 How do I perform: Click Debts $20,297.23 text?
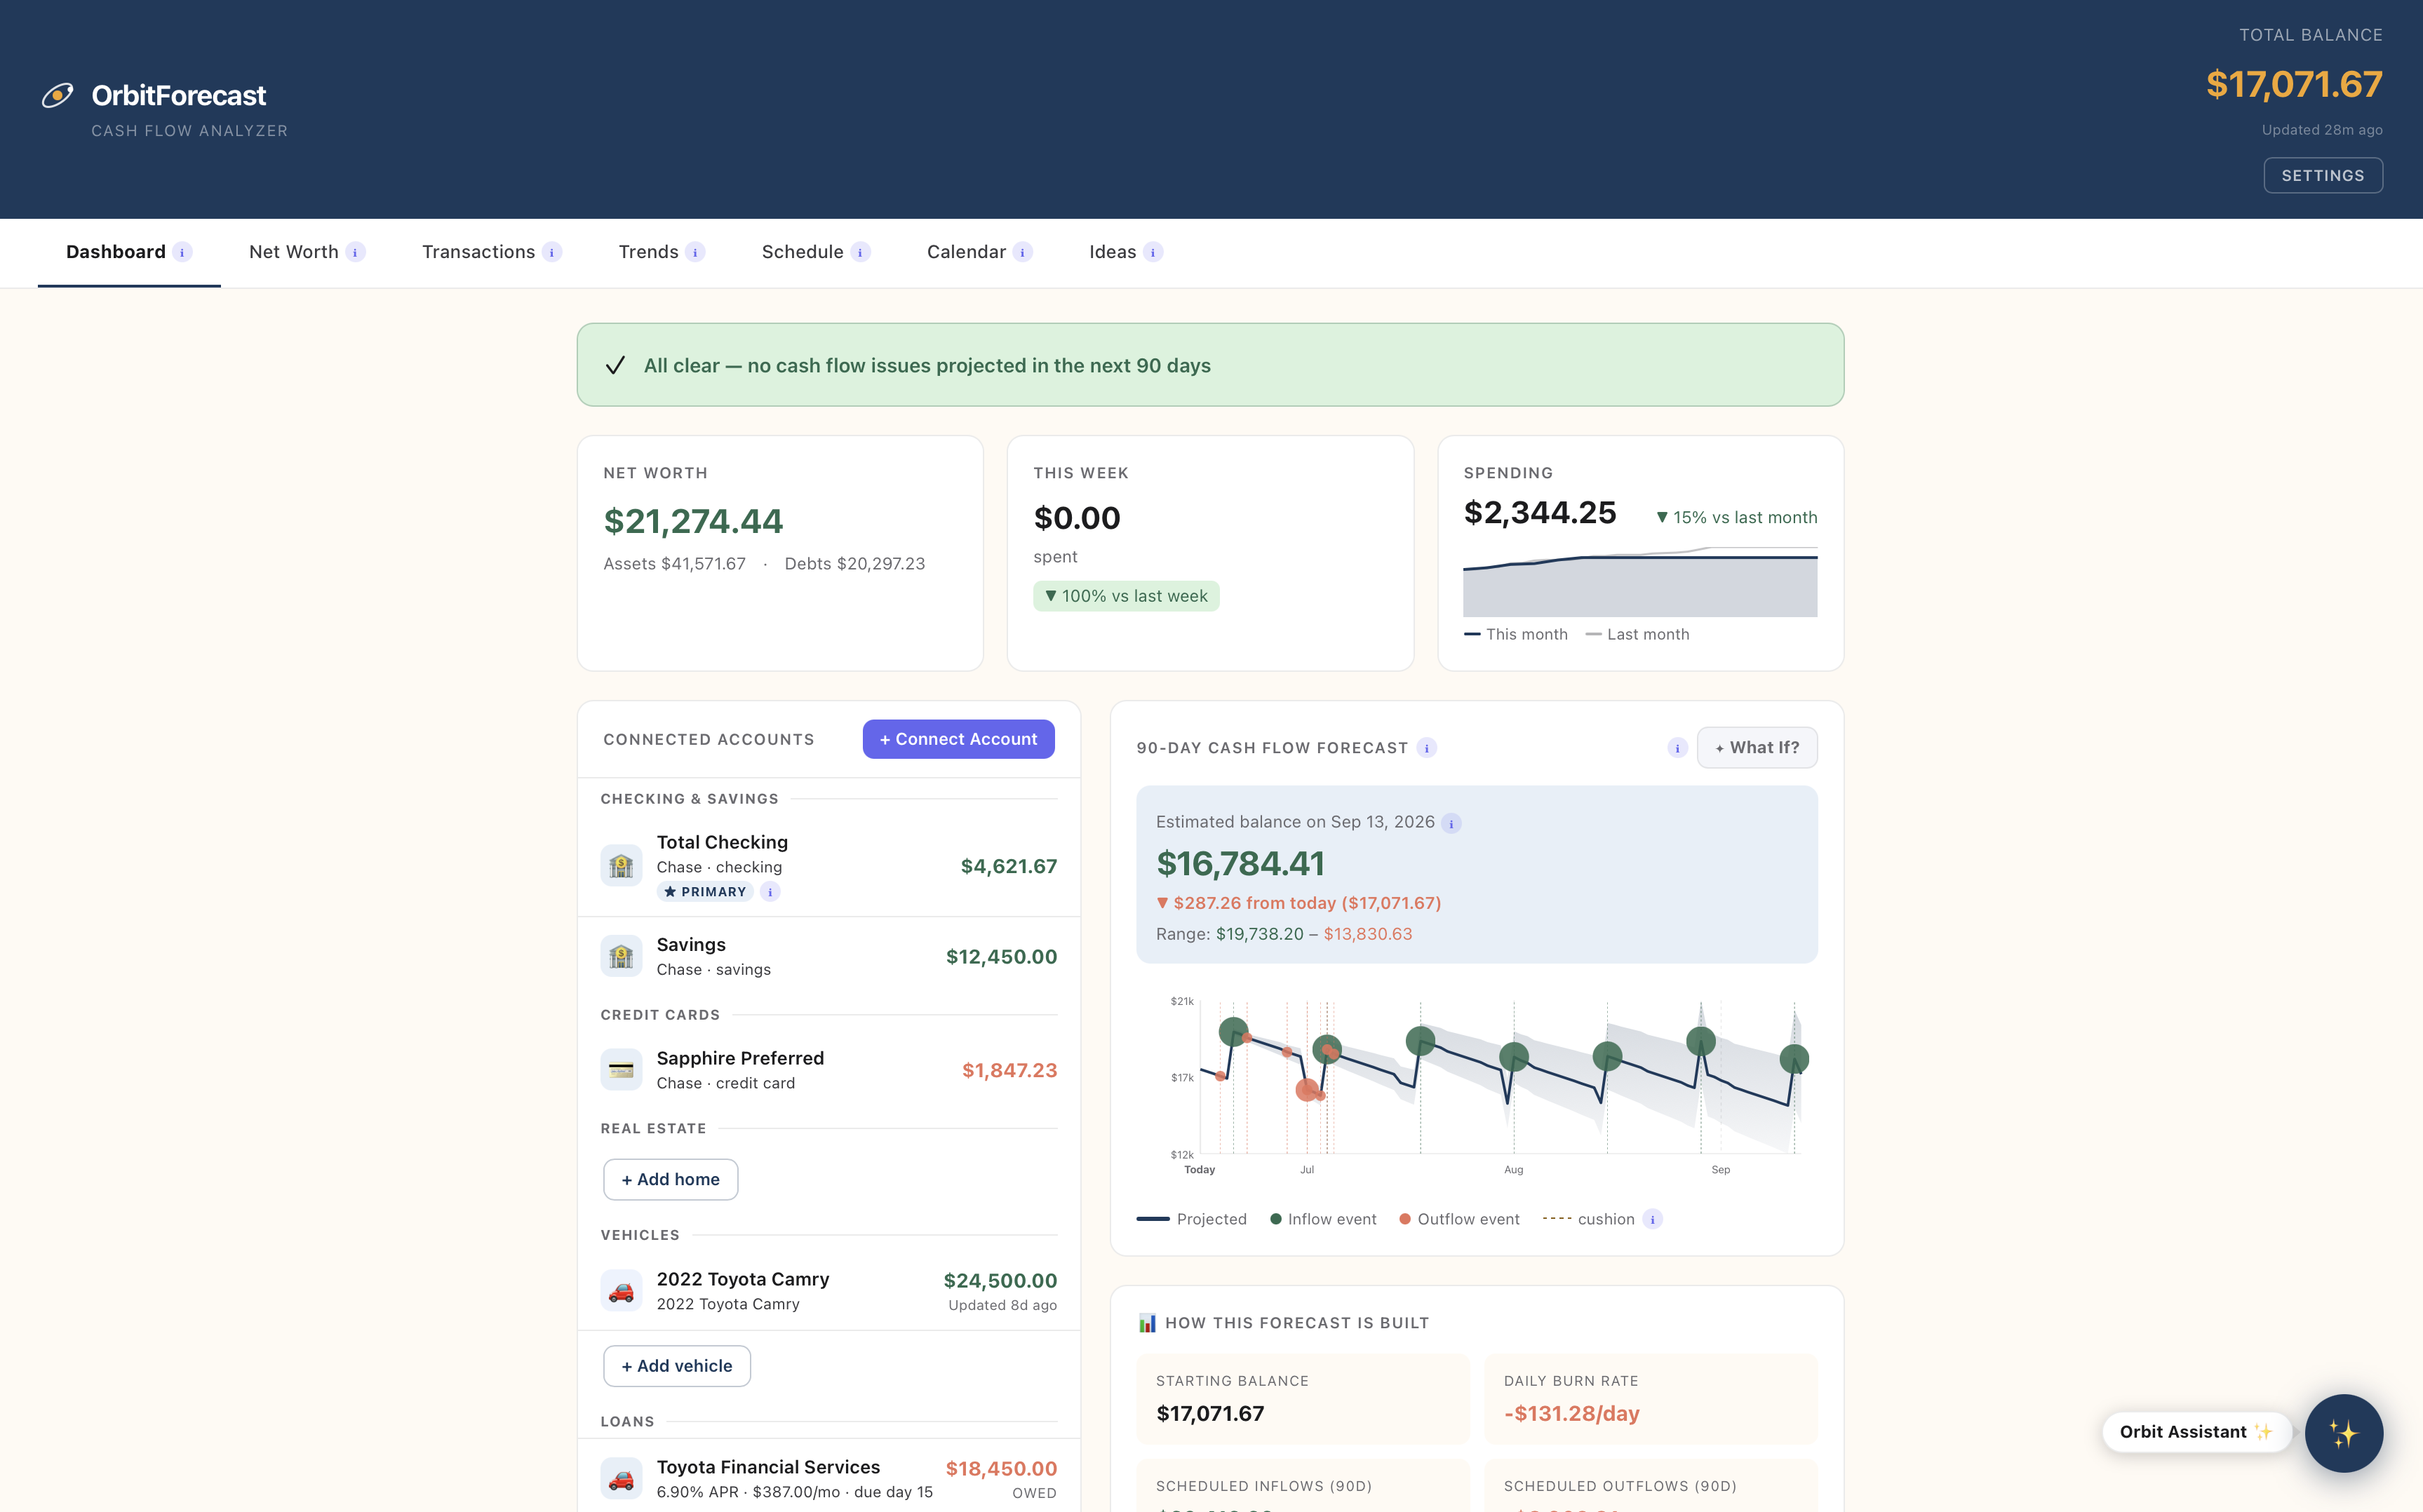tap(854, 564)
